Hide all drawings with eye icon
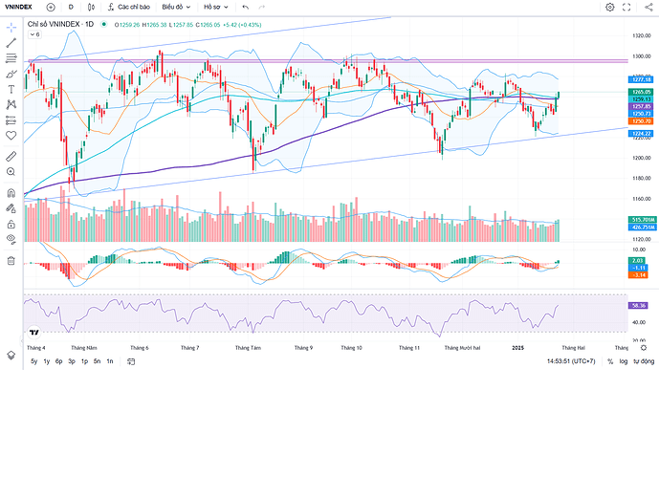 [x=11, y=238]
